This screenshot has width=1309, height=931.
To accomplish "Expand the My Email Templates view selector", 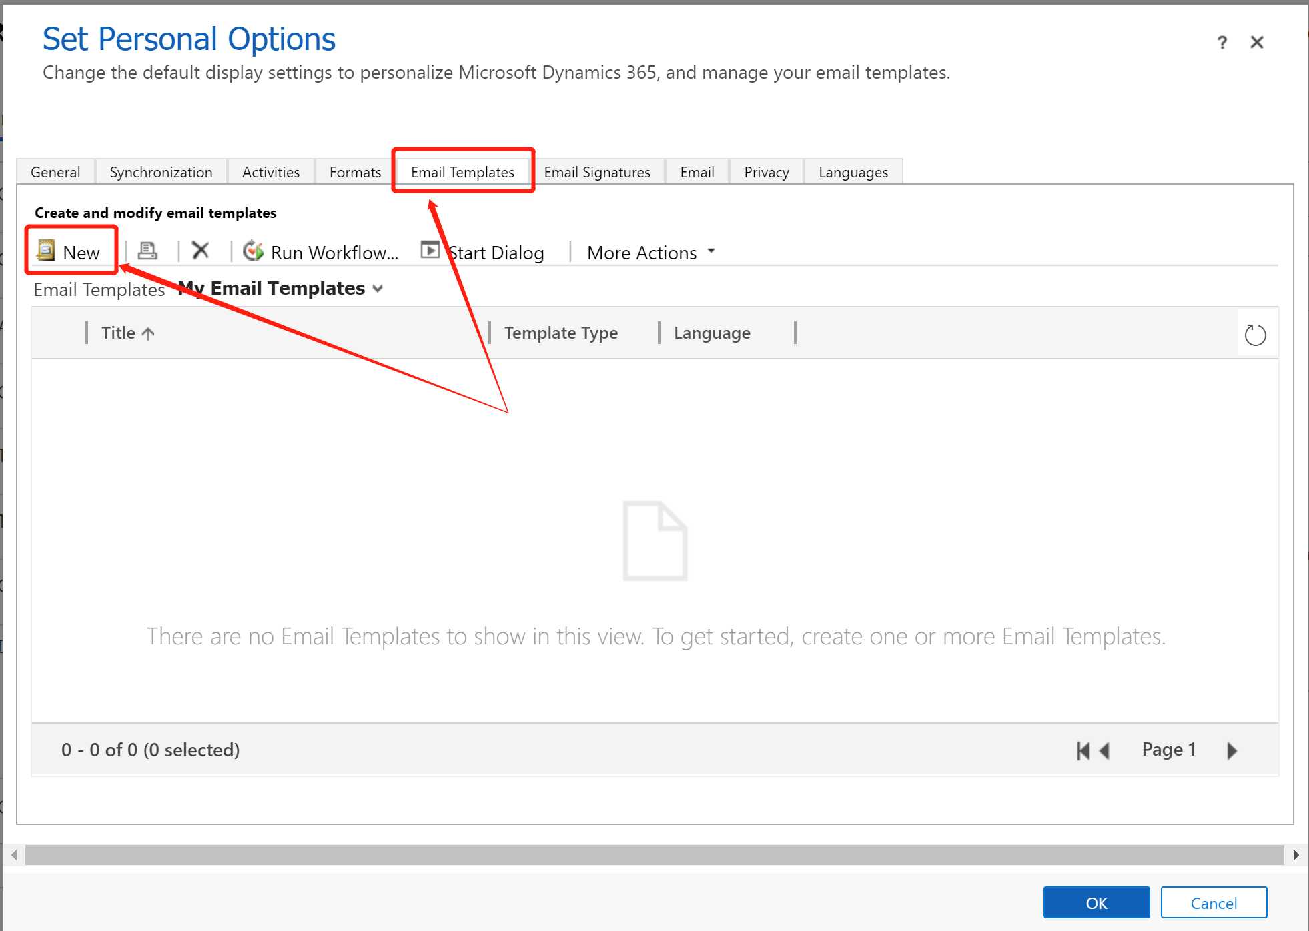I will (281, 288).
